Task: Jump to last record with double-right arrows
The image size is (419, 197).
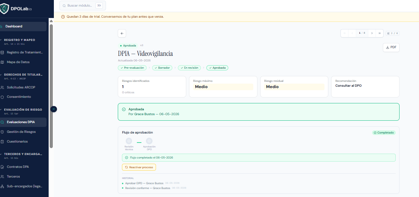Action: (x=379, y=33)
